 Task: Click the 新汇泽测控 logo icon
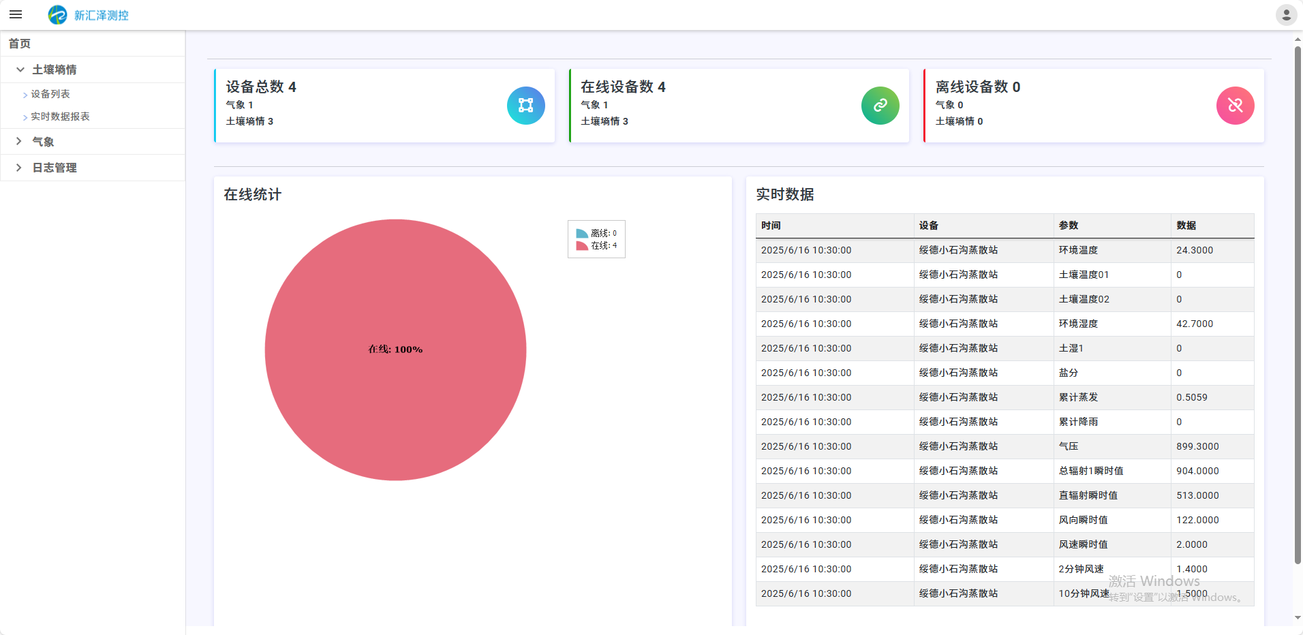[x=58, y=14]
